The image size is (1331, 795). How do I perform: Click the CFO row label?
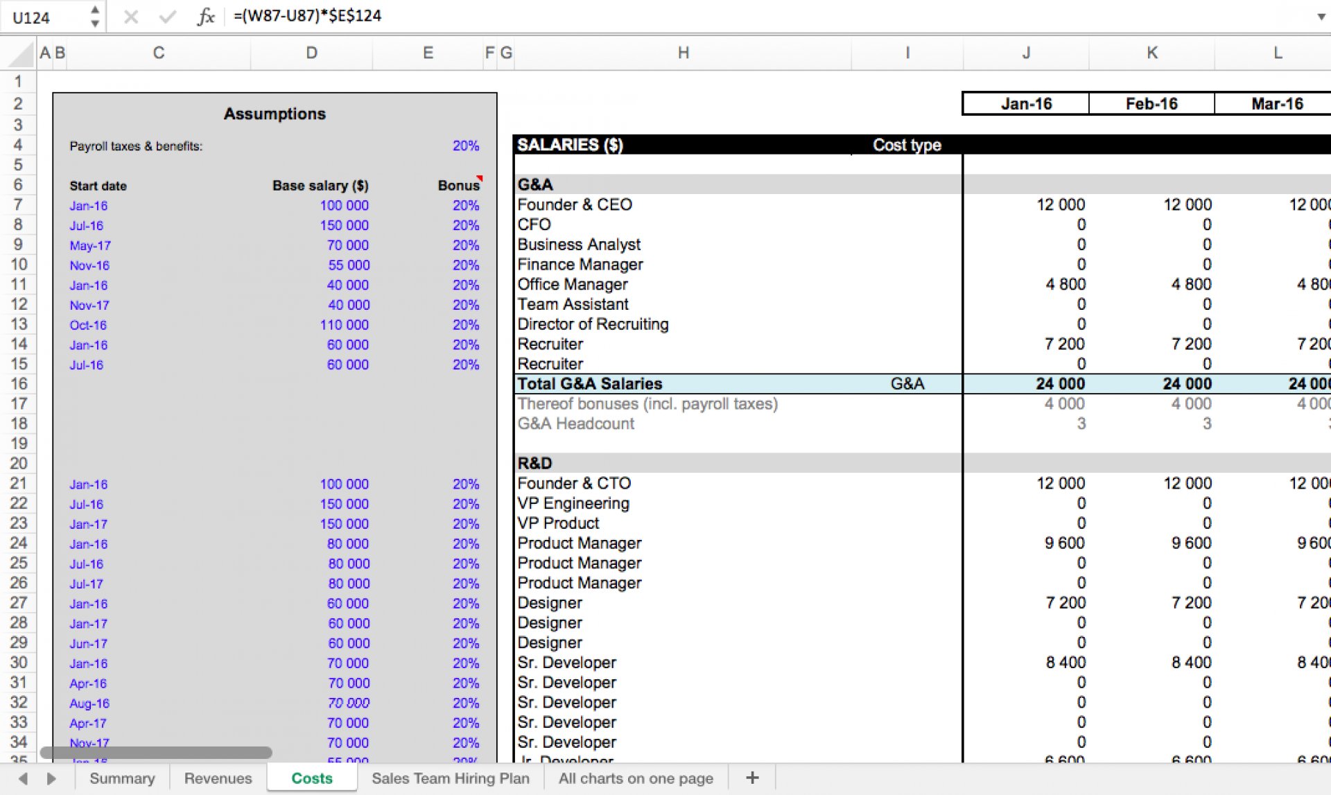[534, 225]
